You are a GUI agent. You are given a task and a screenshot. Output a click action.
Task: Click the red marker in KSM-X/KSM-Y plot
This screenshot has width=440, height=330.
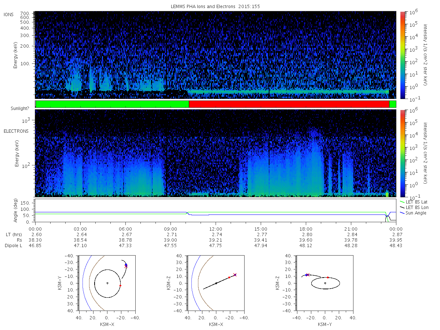pos(120,286)
